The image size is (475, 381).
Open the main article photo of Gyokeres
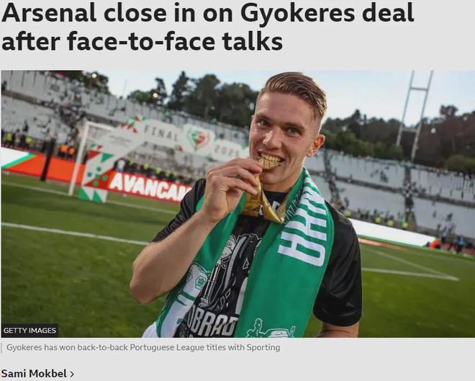click(x=237, y=204)
